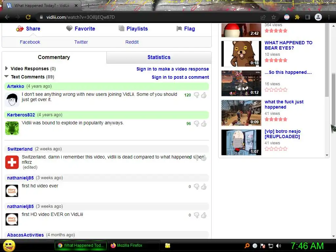Viewport: 336px width, 252px height.
Task: Toggle the browser side panel icon
Action: [308, 17]
